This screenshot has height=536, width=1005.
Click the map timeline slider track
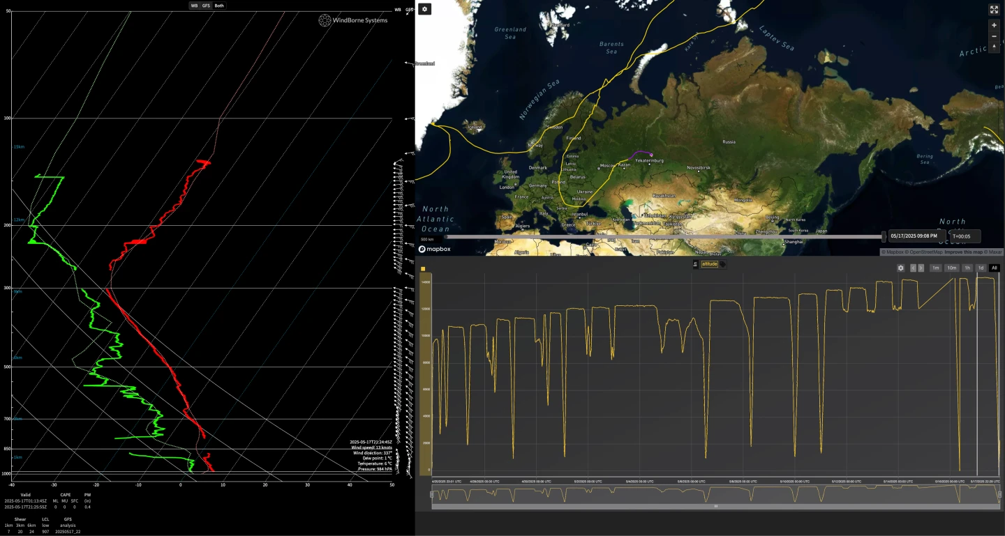tap(664, 237)
